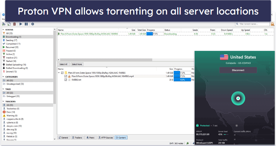Select the Stalled Uploading (16) filter
This screenshot has width=276, height=146.
16,65
